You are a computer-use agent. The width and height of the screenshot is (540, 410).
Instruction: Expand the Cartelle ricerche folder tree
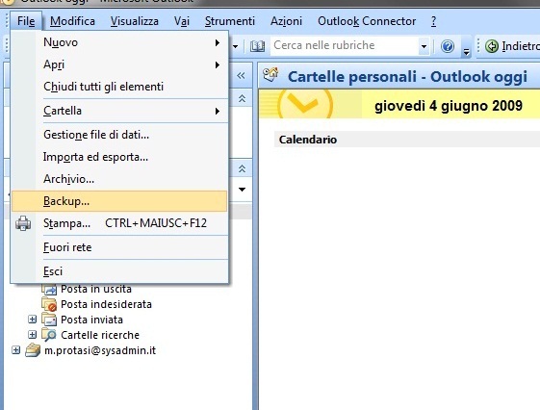(x=32, y=335)
